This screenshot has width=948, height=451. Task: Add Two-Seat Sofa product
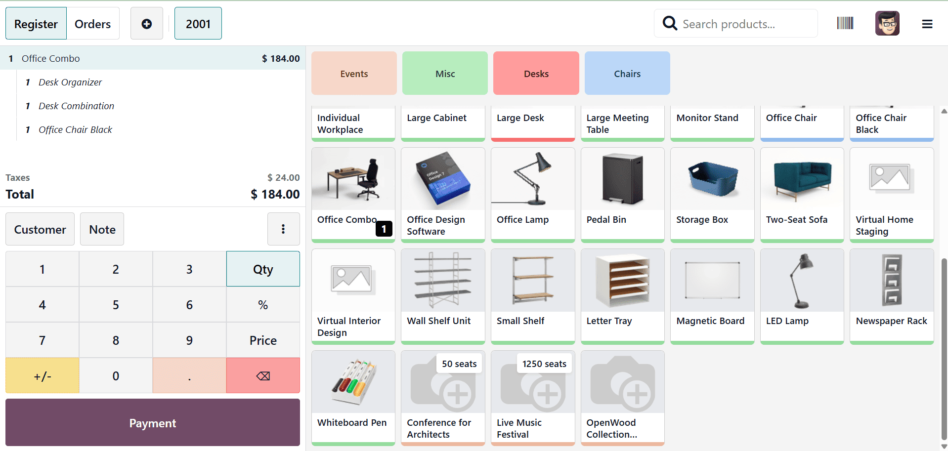coord(802,195)
